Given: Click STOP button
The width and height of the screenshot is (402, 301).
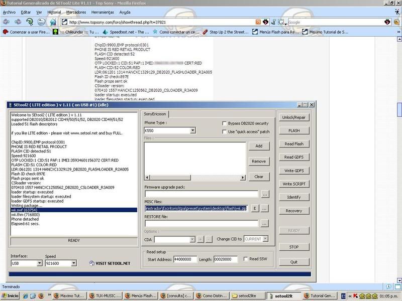Looking at the screenshot, I should click(294, 247).
